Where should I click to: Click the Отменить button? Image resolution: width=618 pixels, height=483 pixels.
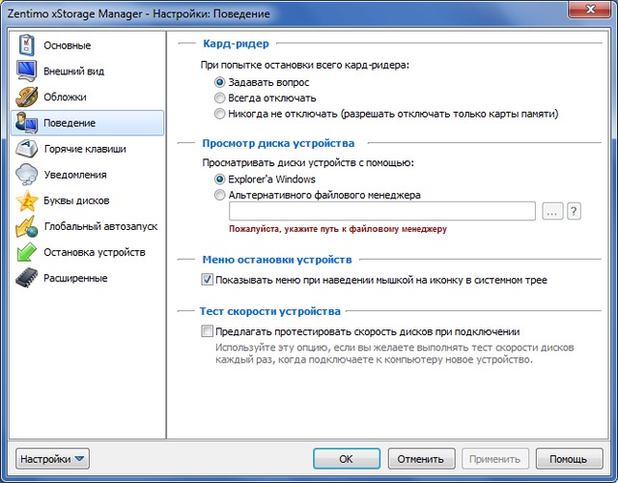tap(421, 459)
